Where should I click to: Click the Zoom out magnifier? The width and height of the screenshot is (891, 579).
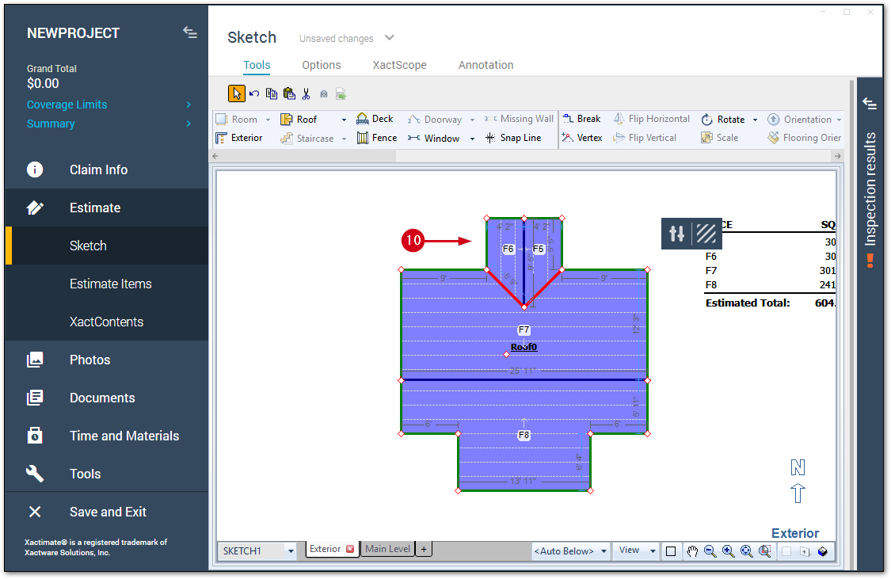pos(710,551)
